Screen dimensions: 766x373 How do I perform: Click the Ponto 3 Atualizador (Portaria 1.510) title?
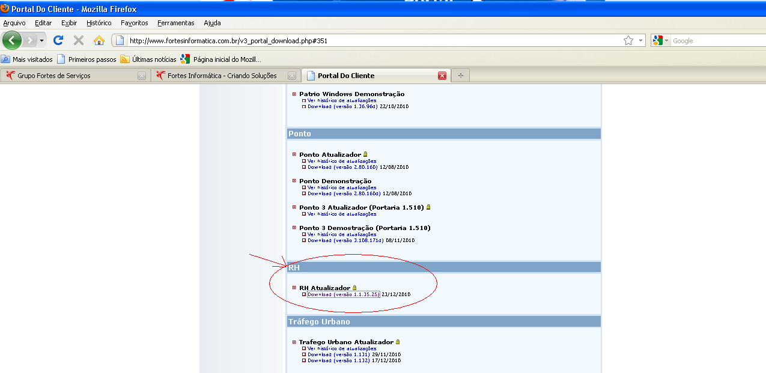(362, 207)
